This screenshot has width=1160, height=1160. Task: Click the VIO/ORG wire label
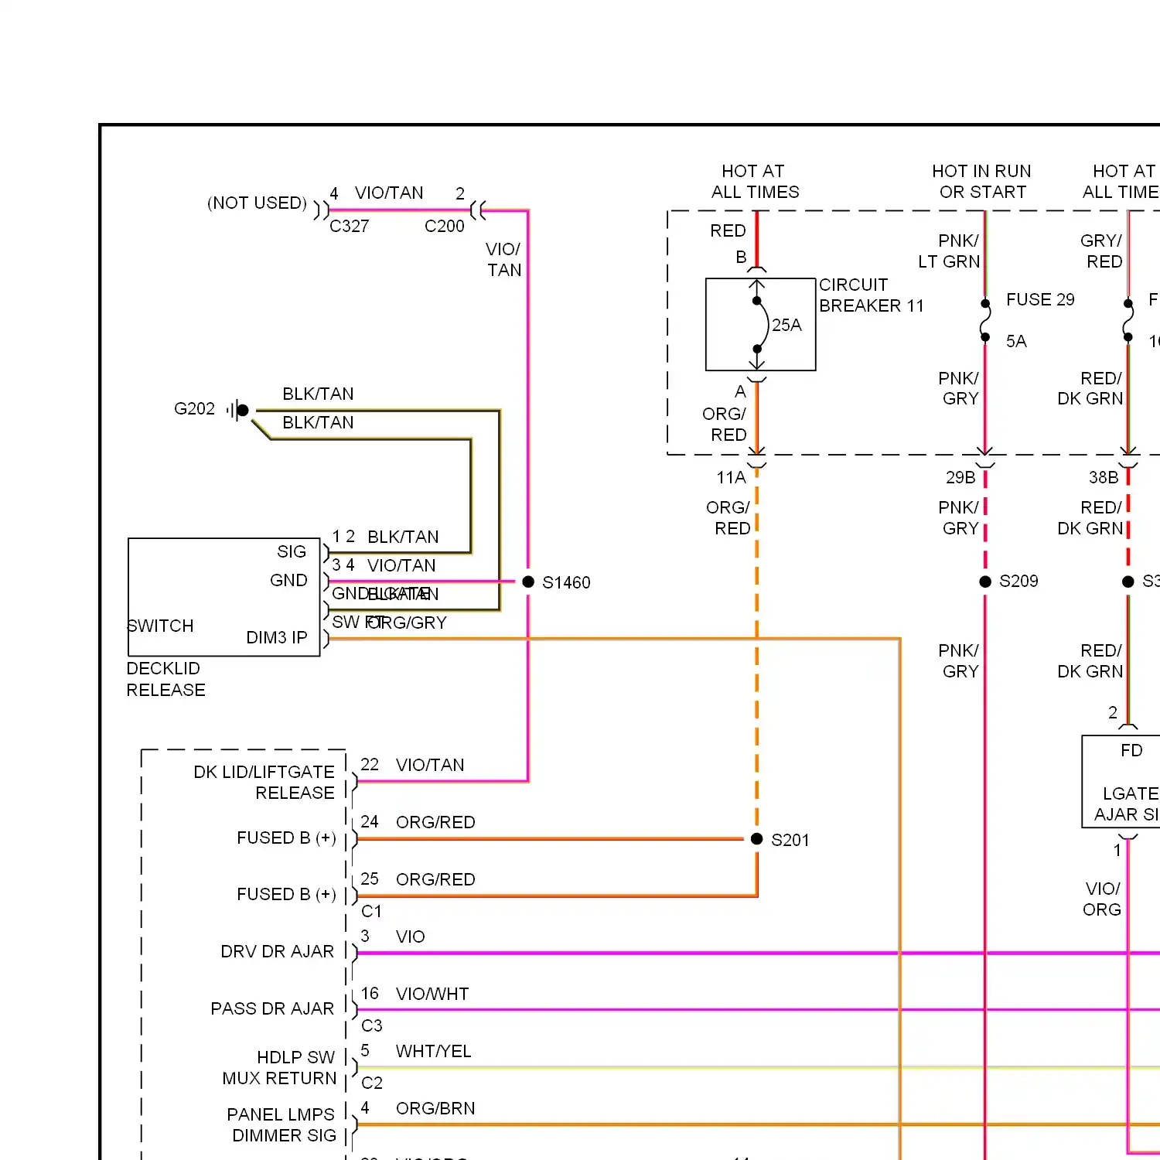1102,899
